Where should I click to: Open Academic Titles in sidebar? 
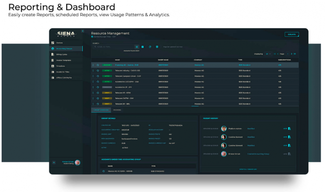coord(63,72)
